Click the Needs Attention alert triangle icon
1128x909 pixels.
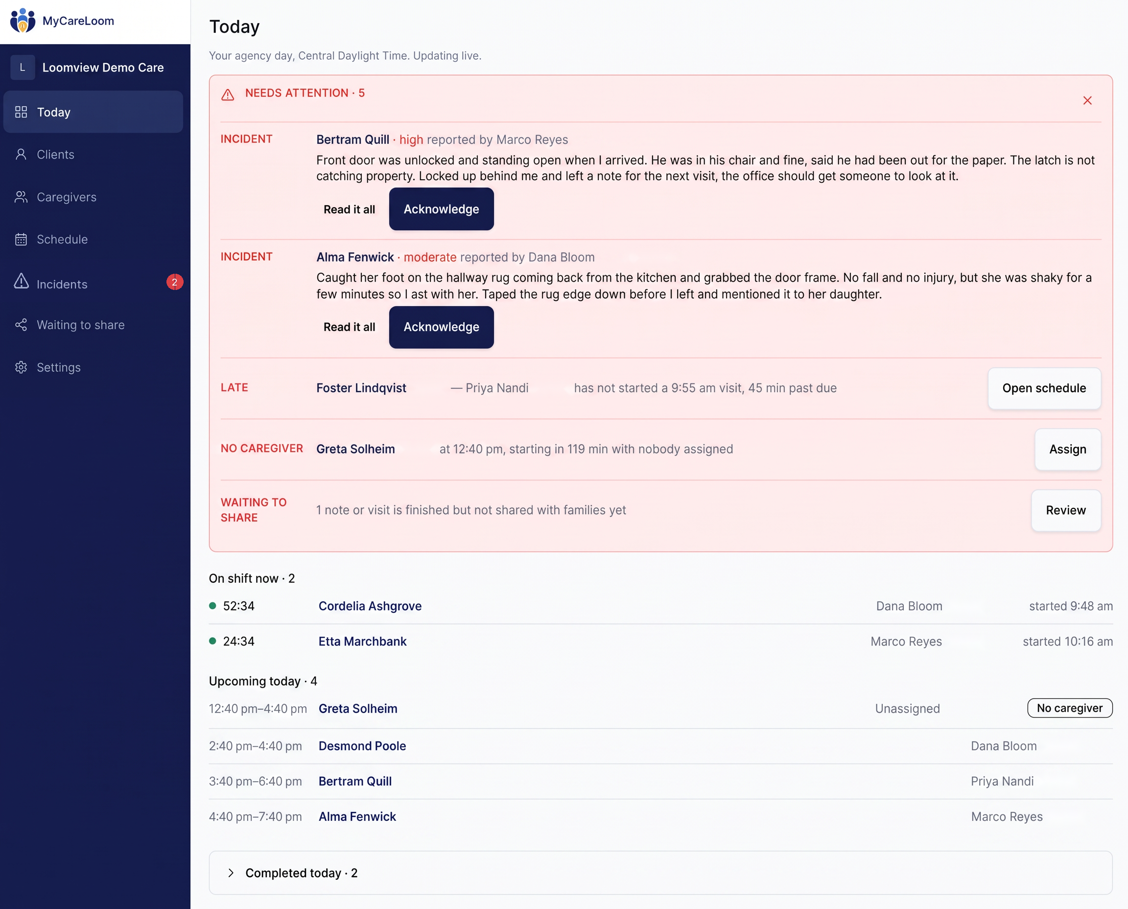pyautogui.click(x=228, y=95)
